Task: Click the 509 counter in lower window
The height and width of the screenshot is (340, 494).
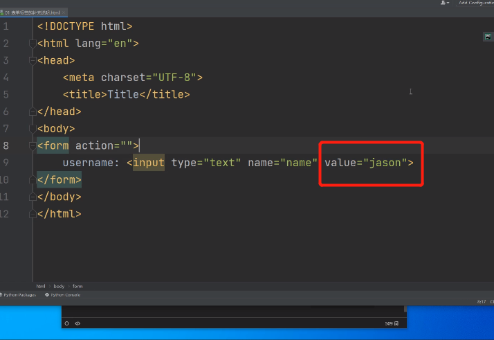Action: (392, 323)
